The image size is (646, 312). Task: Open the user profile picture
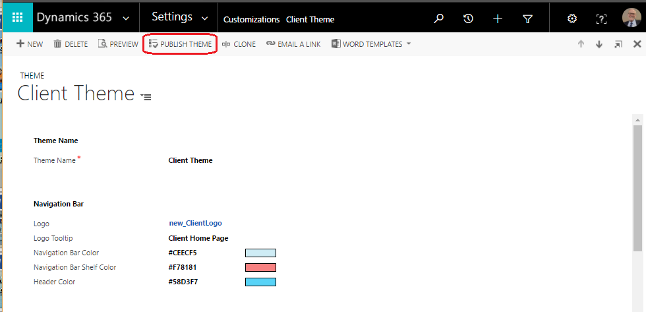click(x=631, y=18)
